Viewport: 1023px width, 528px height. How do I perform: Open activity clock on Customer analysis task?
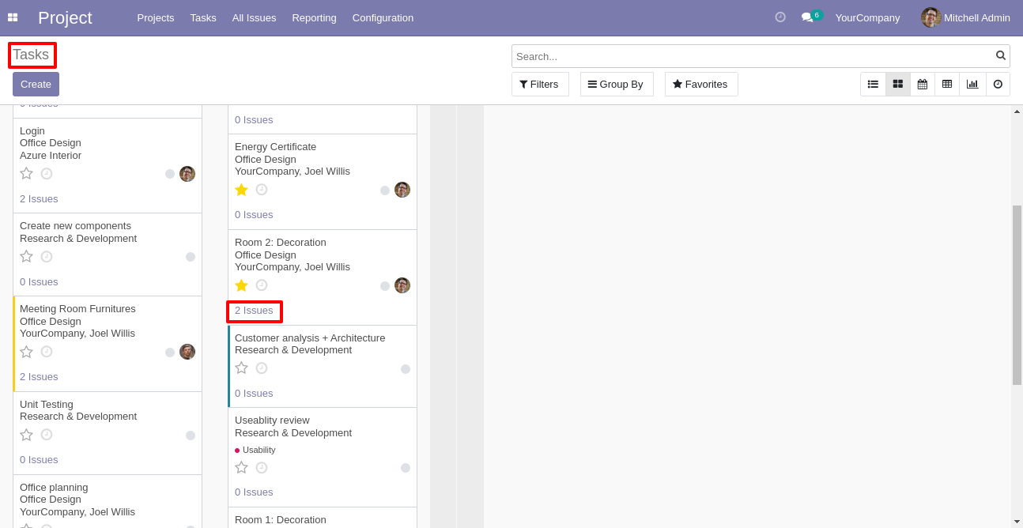click(x=262, y=368)
